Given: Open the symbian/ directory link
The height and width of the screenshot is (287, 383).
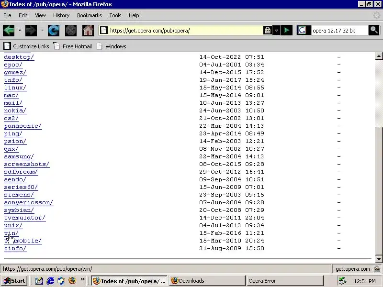Looking at the screenshot, I should click(x=19, y=210).
